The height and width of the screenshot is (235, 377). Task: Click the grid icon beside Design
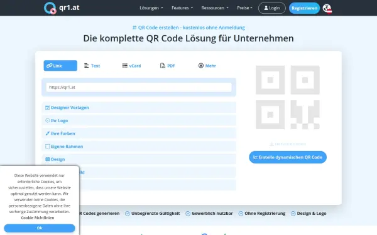47,159
